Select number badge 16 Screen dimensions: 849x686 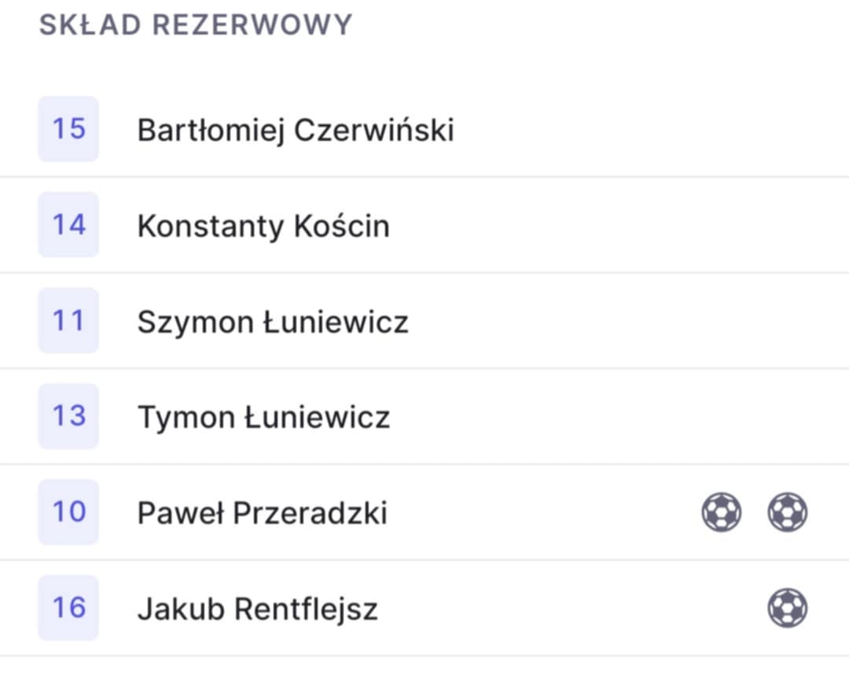[68, 607]
